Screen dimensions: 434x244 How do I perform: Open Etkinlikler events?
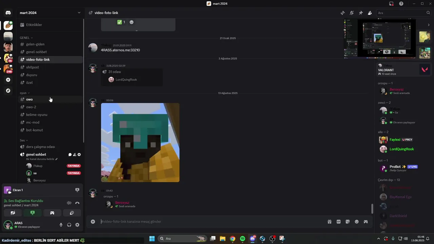[50, 25]
